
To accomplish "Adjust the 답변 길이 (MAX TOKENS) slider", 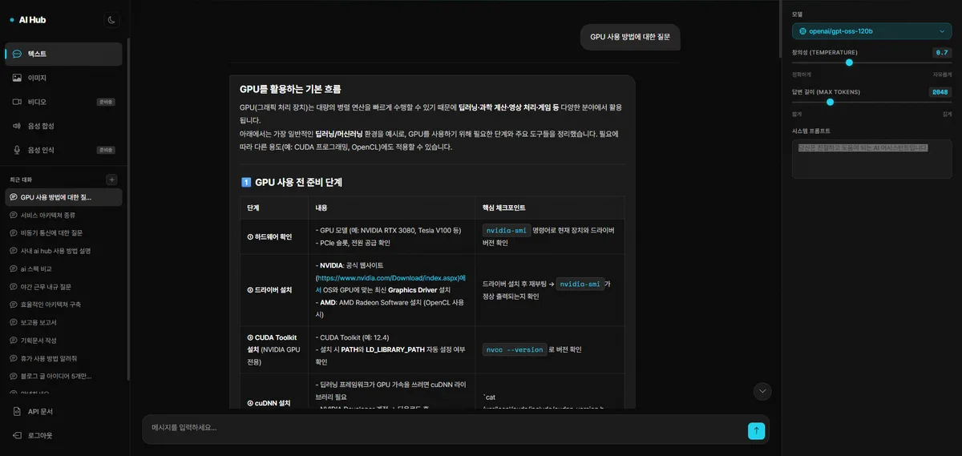I will click(x=871, y=102).
